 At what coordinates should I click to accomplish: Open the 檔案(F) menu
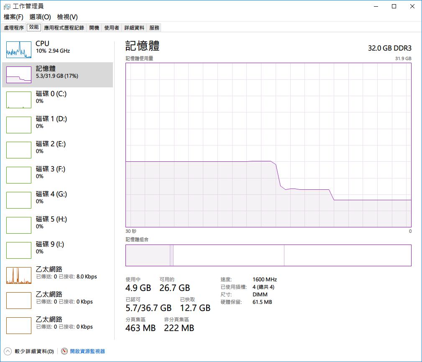click(13, 17)
